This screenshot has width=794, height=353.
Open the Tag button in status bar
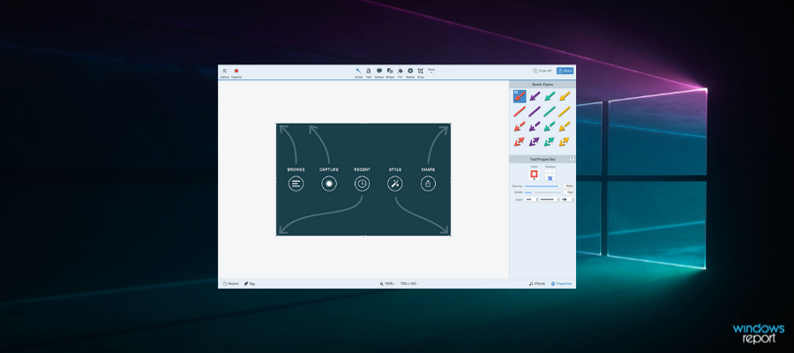click(x=250, y=283)
